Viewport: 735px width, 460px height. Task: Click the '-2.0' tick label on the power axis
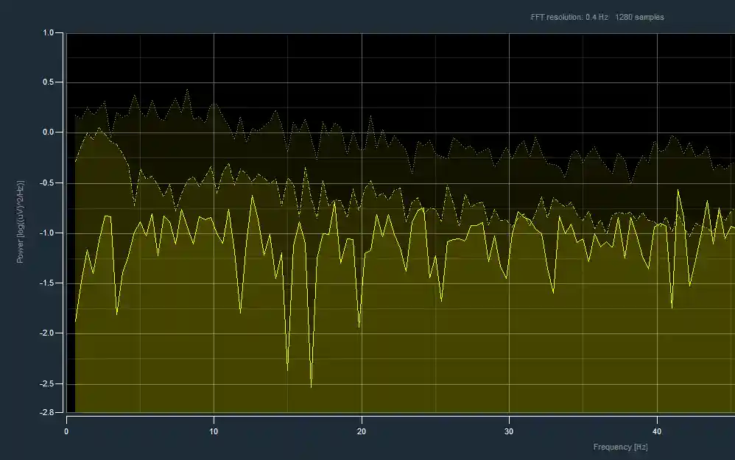coord(47,333)
